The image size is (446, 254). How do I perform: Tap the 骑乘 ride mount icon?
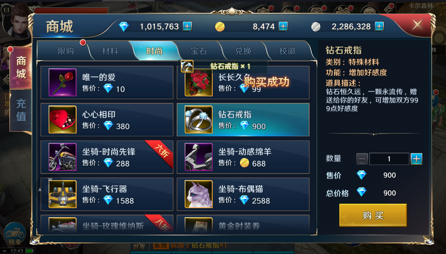pyautogui.click(x=15, y=234)
